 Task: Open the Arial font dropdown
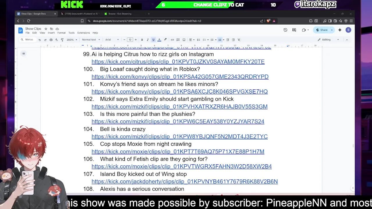click(112, 40)
